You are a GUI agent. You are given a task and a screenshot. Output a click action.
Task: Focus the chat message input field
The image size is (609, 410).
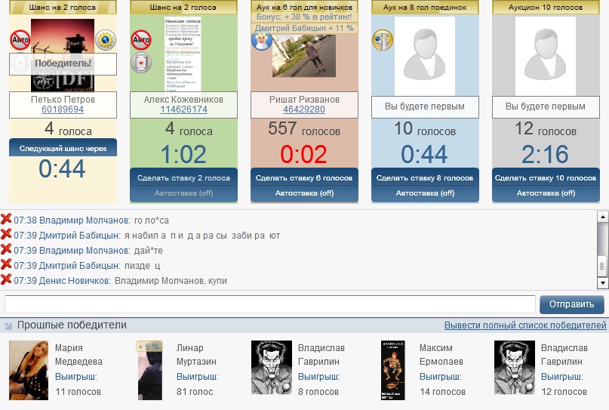pyautogui.click(x=269, y=304)
